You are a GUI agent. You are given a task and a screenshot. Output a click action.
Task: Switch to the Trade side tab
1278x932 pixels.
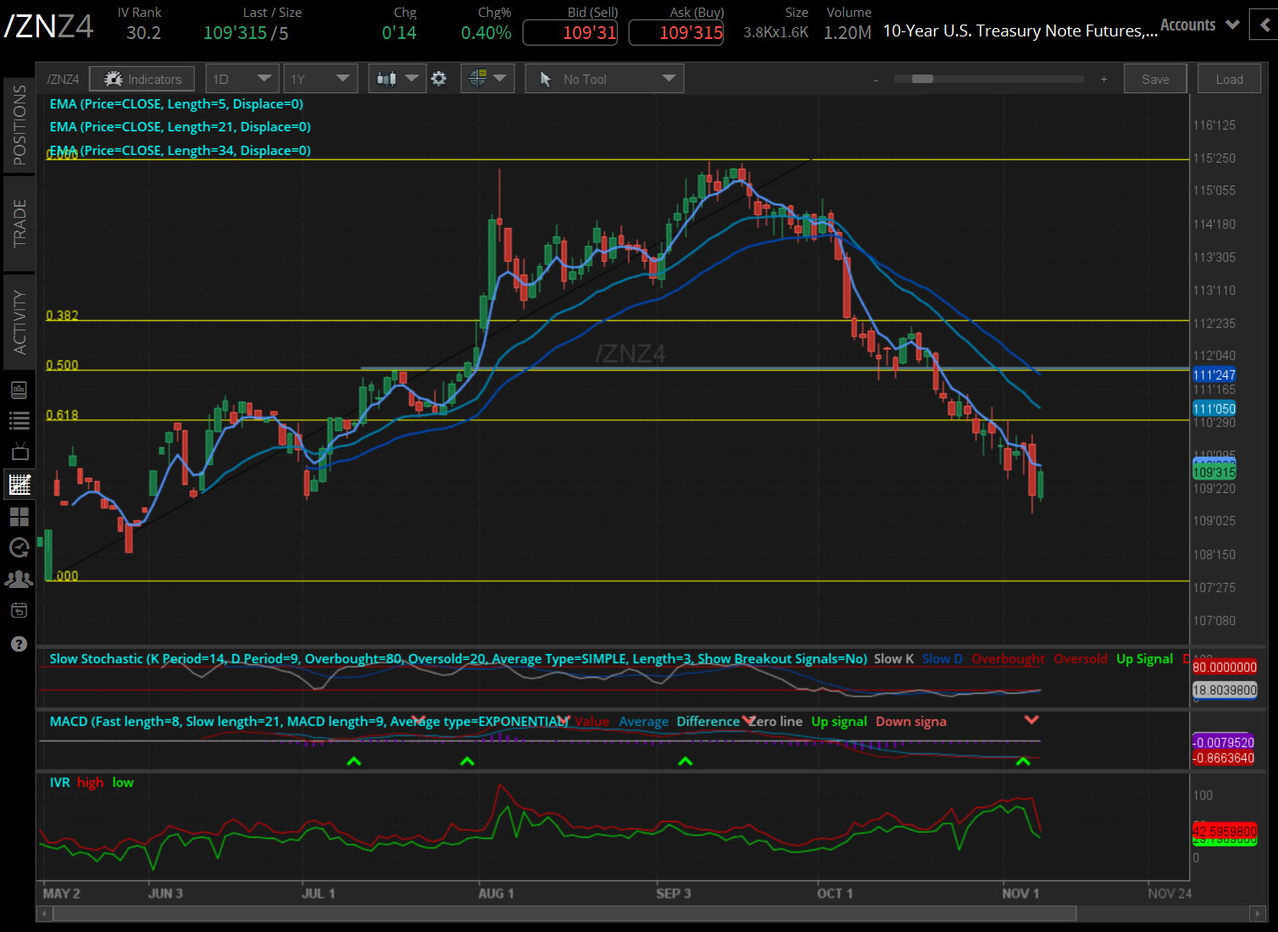(x=19, y=224)
